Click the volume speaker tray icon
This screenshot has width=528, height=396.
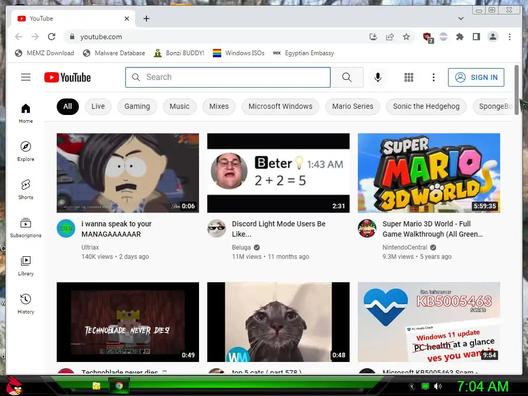438,386
